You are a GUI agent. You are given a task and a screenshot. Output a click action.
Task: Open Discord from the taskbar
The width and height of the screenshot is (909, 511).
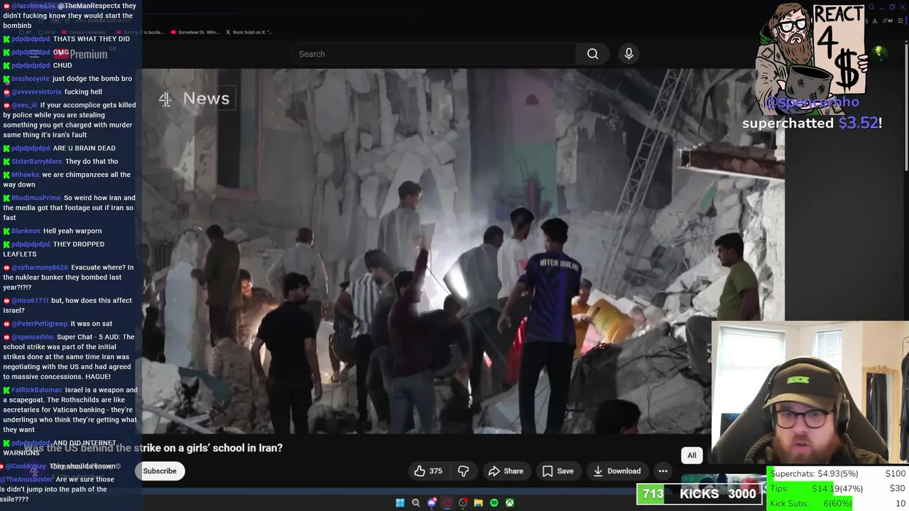coord(431,502)
